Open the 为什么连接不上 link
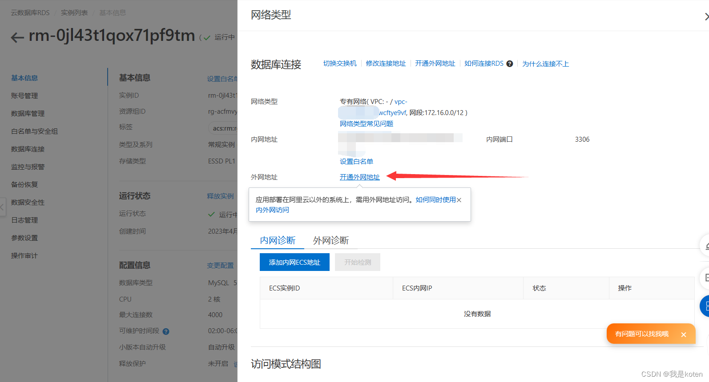 point(545,64)
